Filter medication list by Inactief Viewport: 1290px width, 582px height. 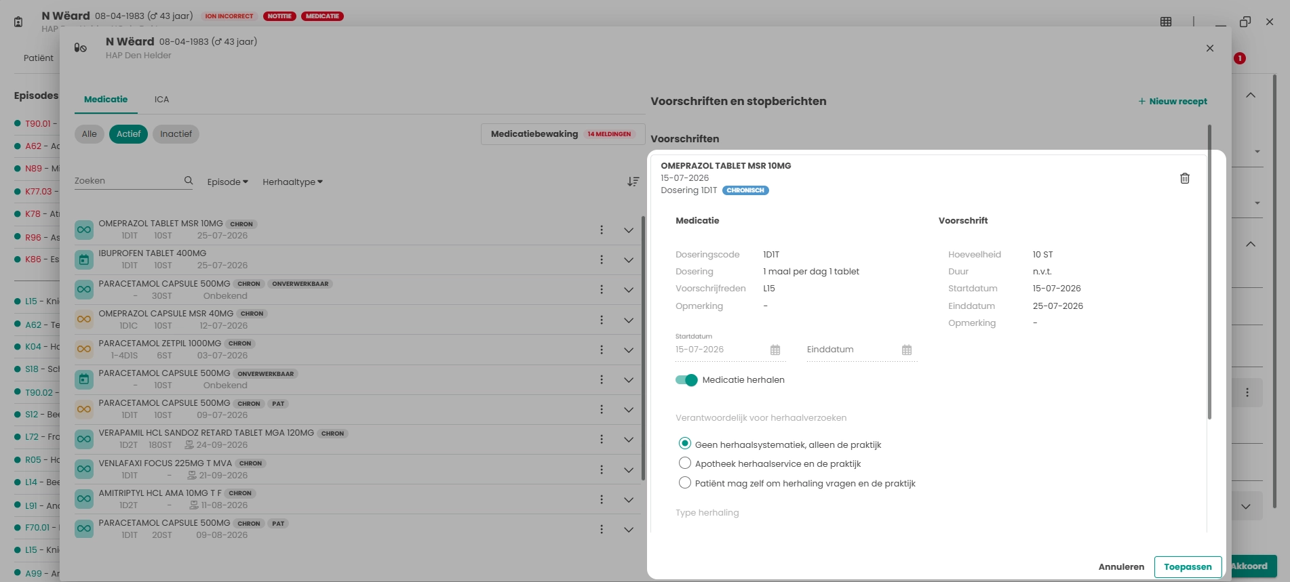point(176,134)
